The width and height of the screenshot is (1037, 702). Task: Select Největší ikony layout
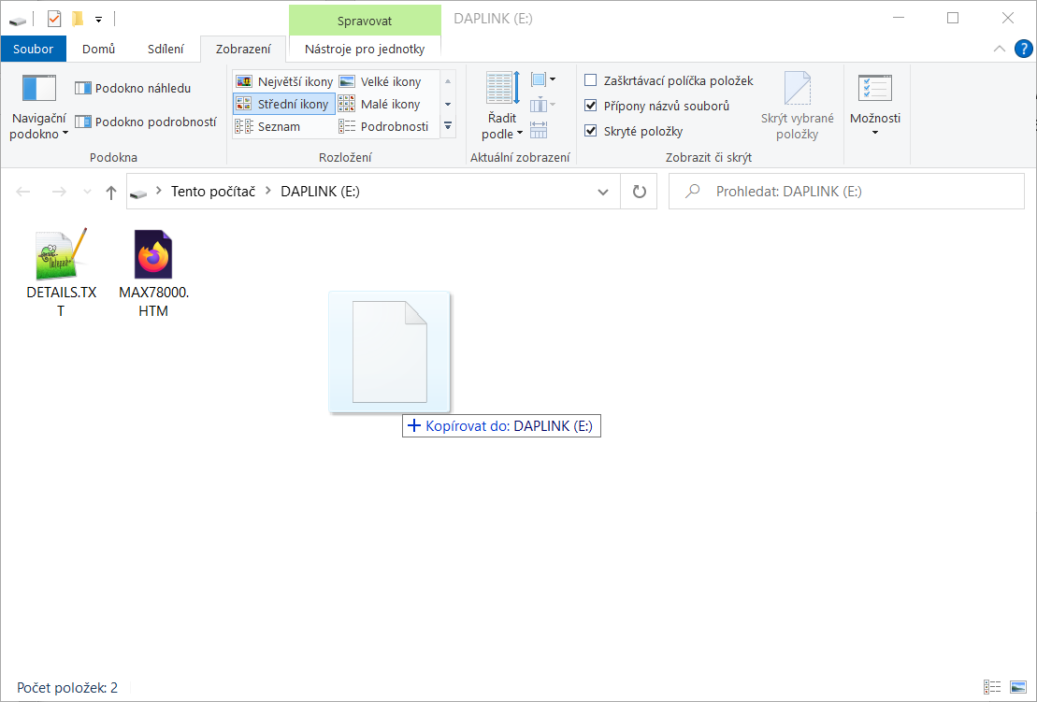284,81
